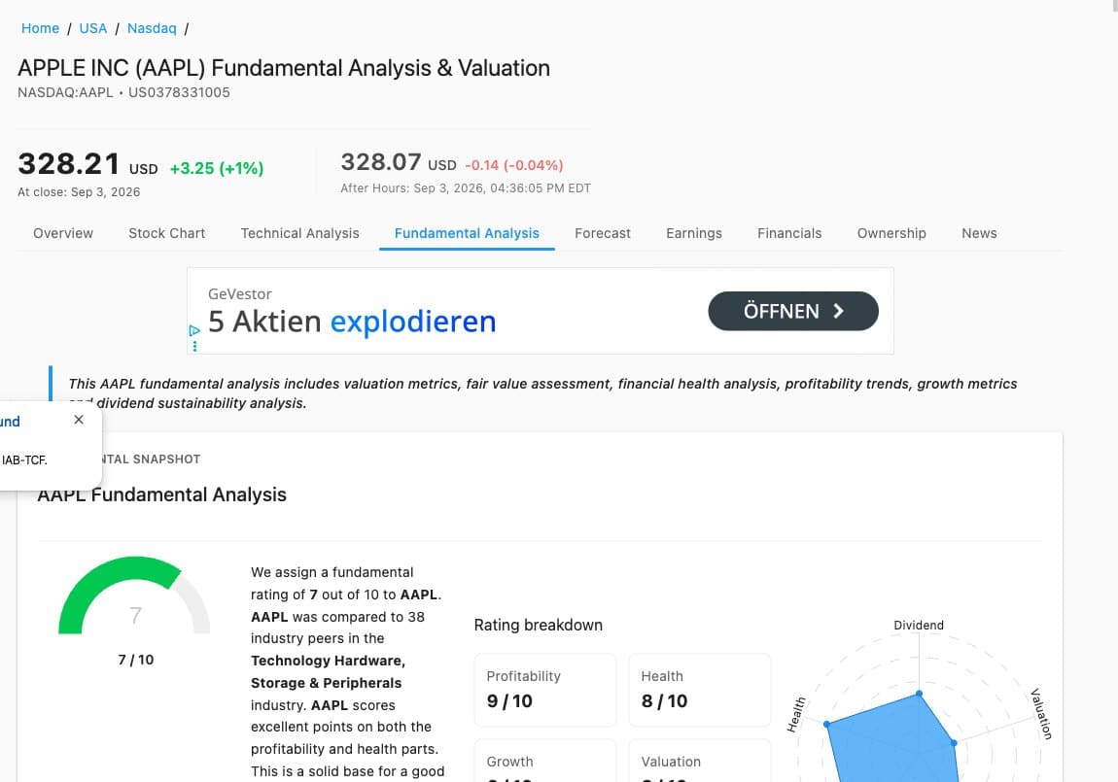Viewport: 1118px width, 782px height.
Task: Select the Profitability 9 / 10 card
Action: coord(544,690)
